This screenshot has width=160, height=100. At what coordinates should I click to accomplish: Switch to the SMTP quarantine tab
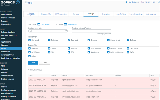61,14
